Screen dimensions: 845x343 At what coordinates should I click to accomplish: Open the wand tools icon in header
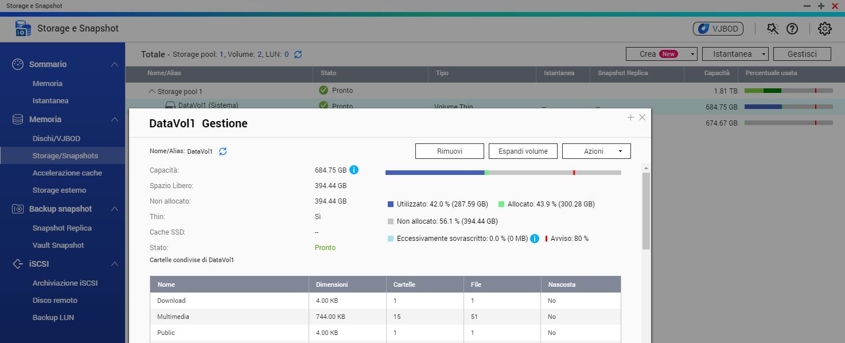772,28
